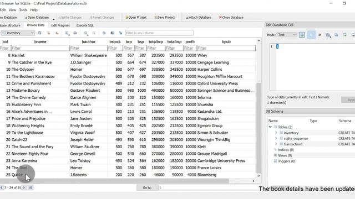Click the table's vertical scrollbar thumb
Screen dimensions: 355x199
258,128
